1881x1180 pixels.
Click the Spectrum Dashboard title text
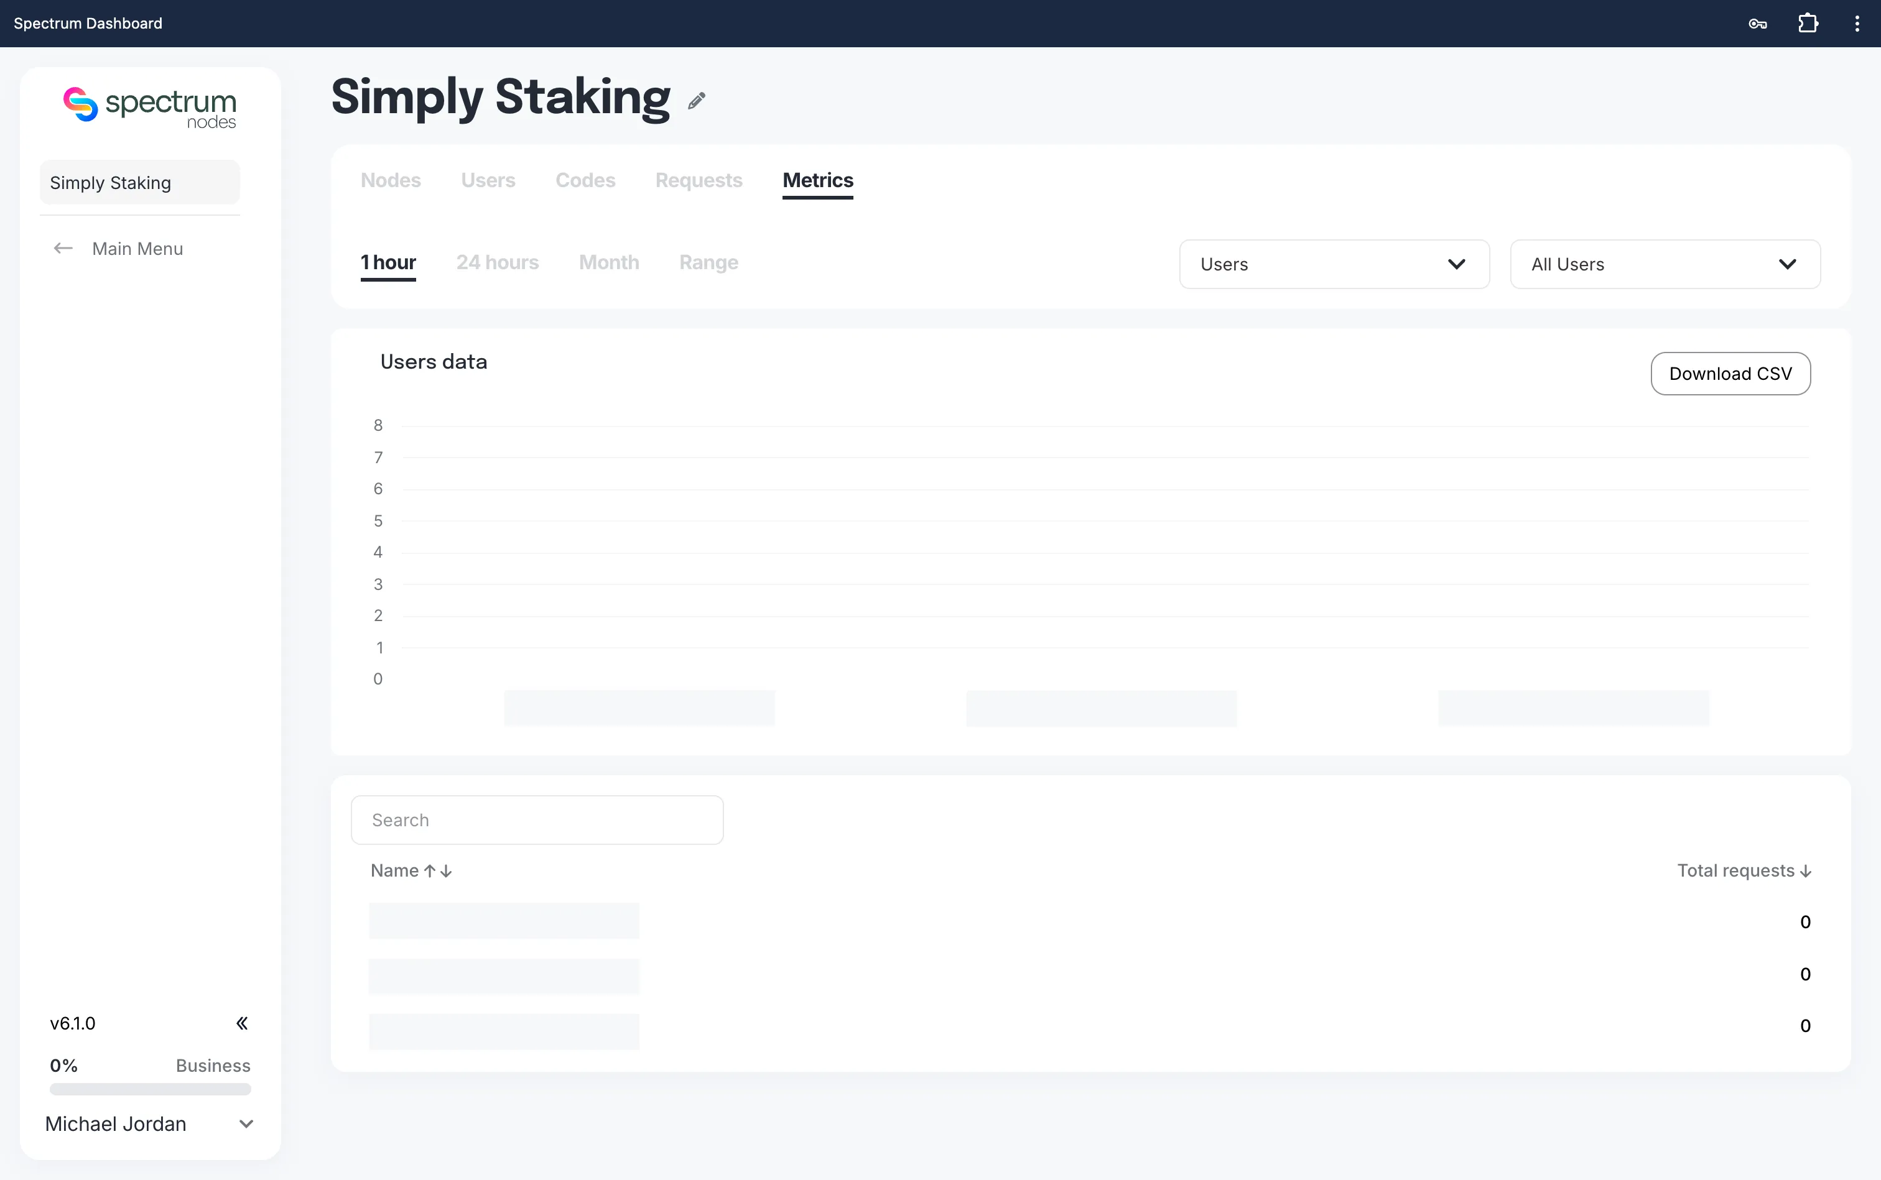click(88, 24)
